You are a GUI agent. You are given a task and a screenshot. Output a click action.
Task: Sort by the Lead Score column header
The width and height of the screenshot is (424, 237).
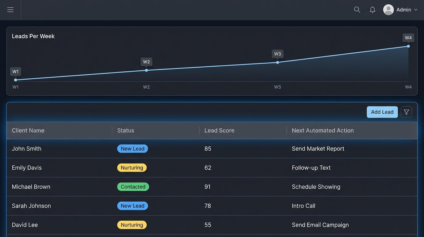coord(219,131)
